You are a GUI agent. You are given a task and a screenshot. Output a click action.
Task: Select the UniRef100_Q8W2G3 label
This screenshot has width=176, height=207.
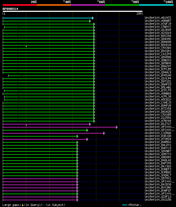158,60
